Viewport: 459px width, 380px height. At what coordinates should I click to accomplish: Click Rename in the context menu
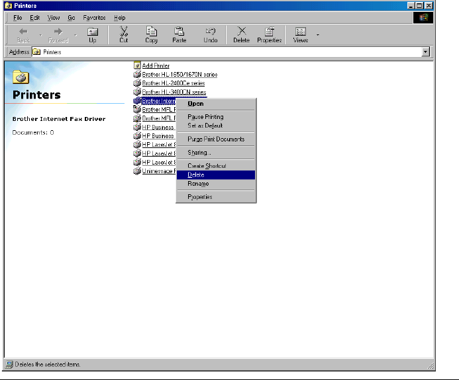point(198,184)
